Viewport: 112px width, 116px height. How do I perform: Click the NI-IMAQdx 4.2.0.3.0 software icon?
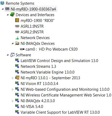pyautogui.click(x=17, y=101)
